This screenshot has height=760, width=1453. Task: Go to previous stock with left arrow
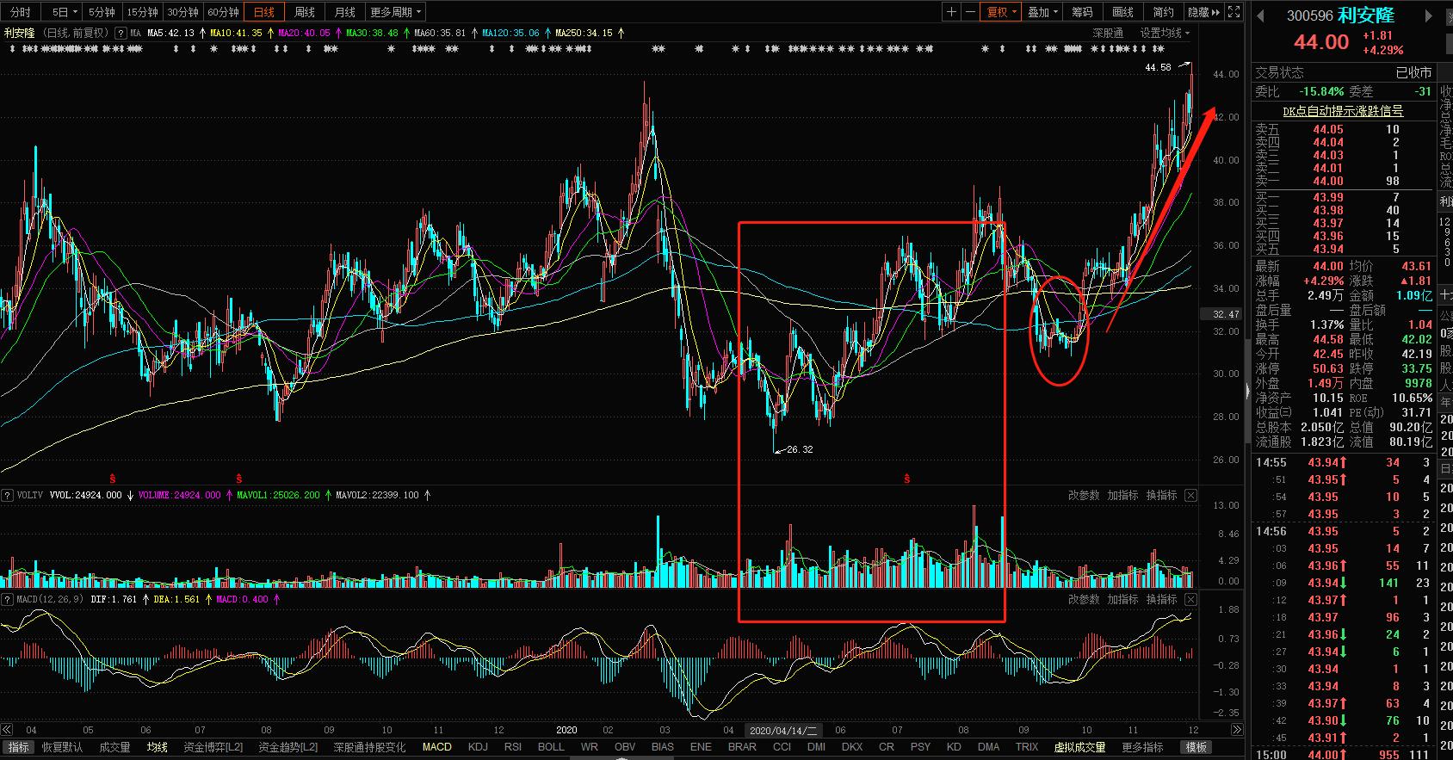(x=1261, y=16)
